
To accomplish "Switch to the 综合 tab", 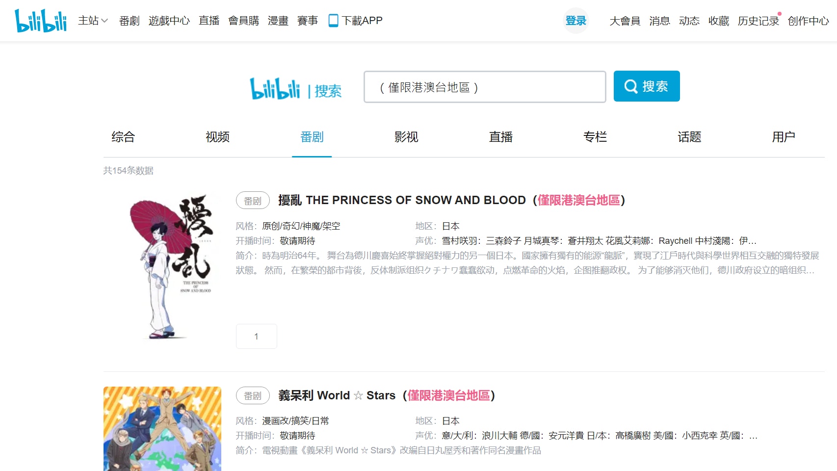I will click(123, 137).
